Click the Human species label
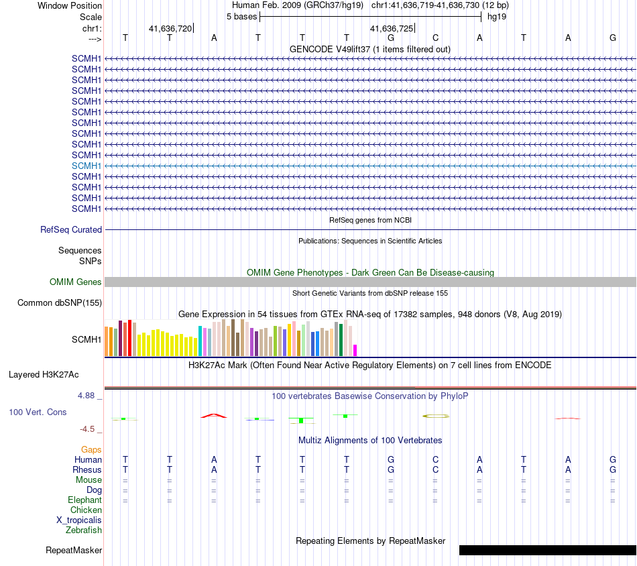Screen dimensions: 637x566 [x=88, y=459]
